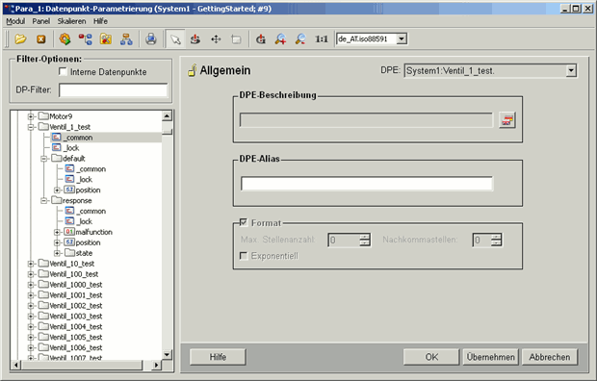Select the Ventil_1003_test tree row
Screen dimensions: 597x381
point(76,317)
